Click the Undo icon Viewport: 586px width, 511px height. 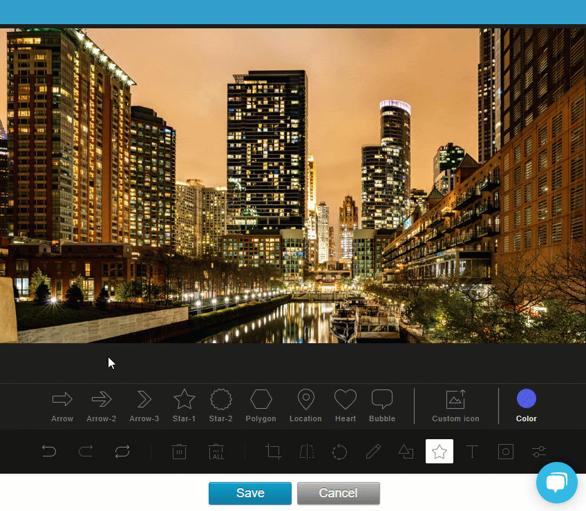click(48, 452)
